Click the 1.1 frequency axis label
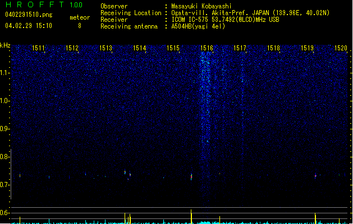The height and width of the screenshot is (224, 353). [4, 73]
